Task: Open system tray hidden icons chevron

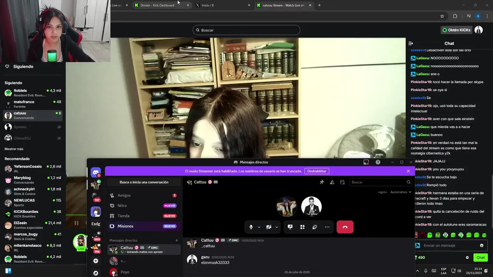Action: (417, 271)
